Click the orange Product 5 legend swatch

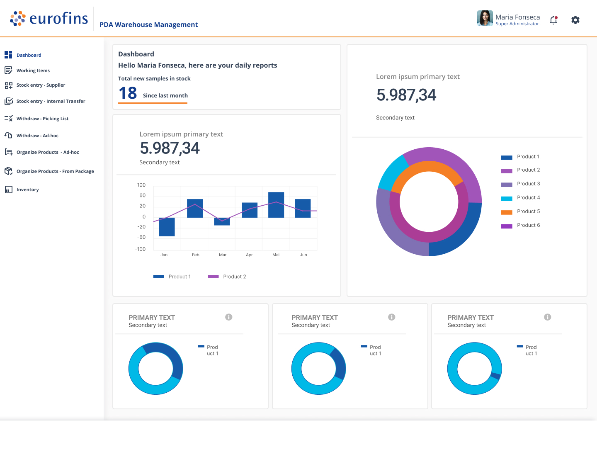click(x=507, y=212)
